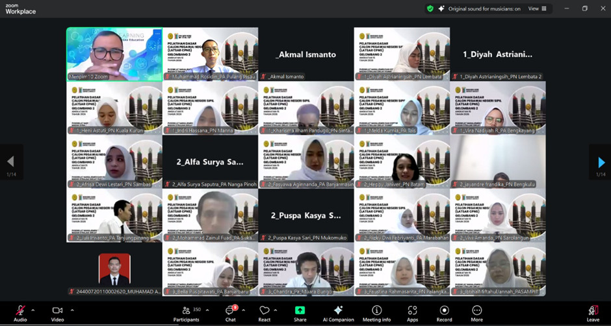Open the Chat panel
The width and height of the screenshot is (611, 326).
tap(230, 312)
